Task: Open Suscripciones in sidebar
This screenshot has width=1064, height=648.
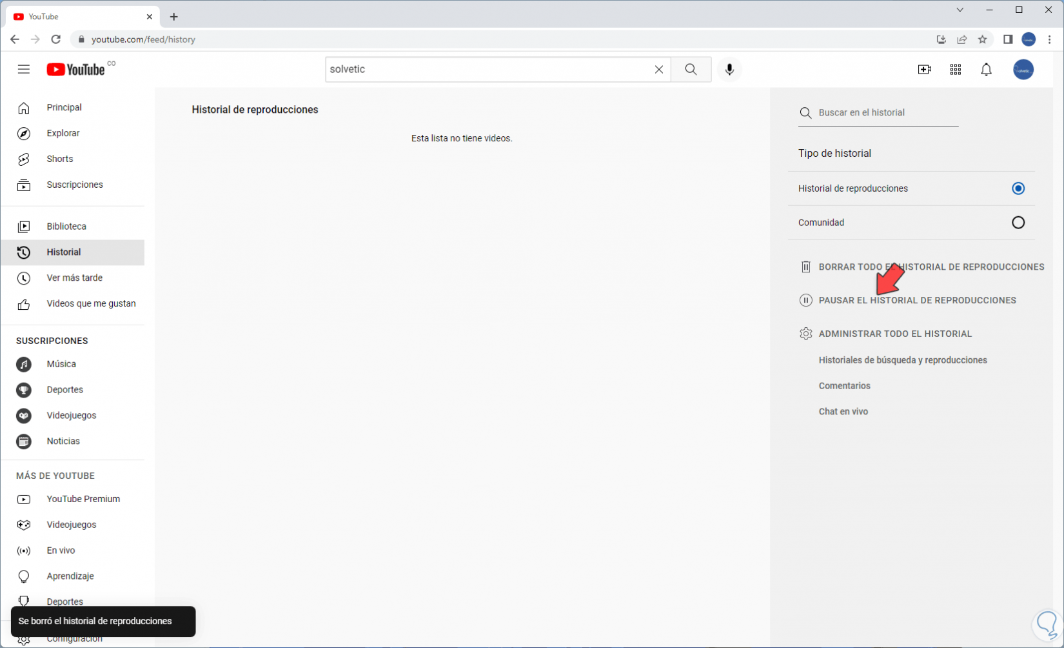Action: pos(73,185)
